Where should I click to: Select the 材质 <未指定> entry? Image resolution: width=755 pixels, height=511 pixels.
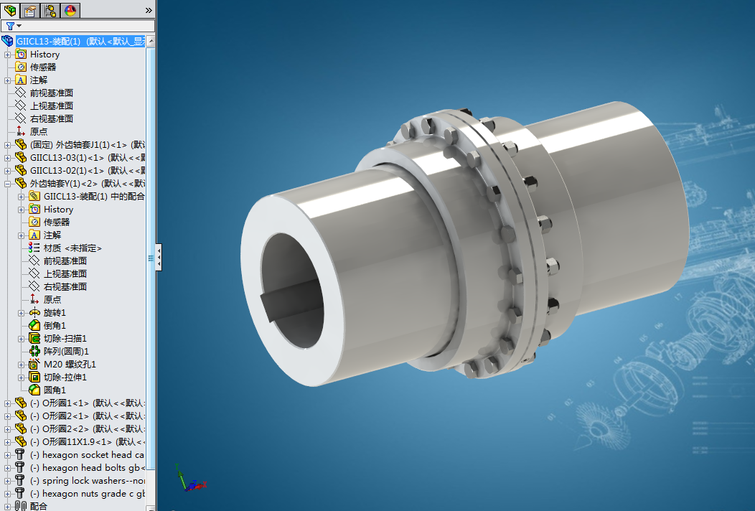pyautogui.click(x=72, y=248)
